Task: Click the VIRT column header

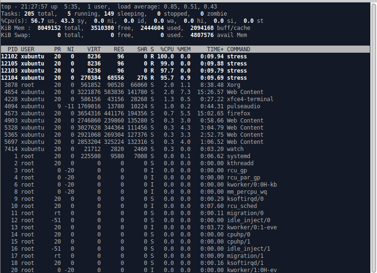Action: click(x=94, y=49)
